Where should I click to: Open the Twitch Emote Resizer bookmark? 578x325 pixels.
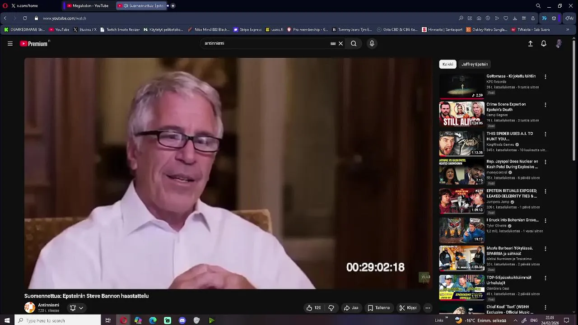[x=120, y=30]
